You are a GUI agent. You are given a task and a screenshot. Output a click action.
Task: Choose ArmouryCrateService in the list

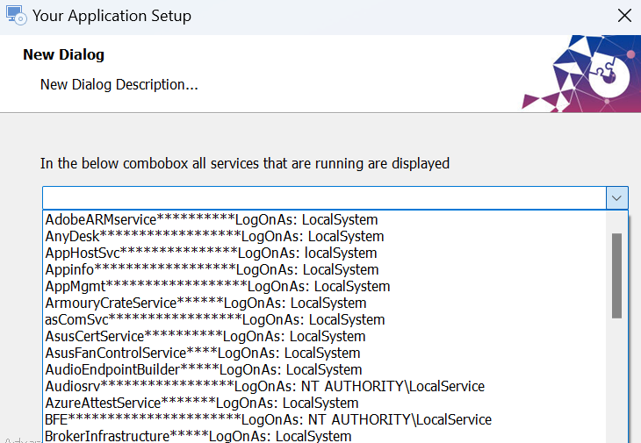[205, 303]
